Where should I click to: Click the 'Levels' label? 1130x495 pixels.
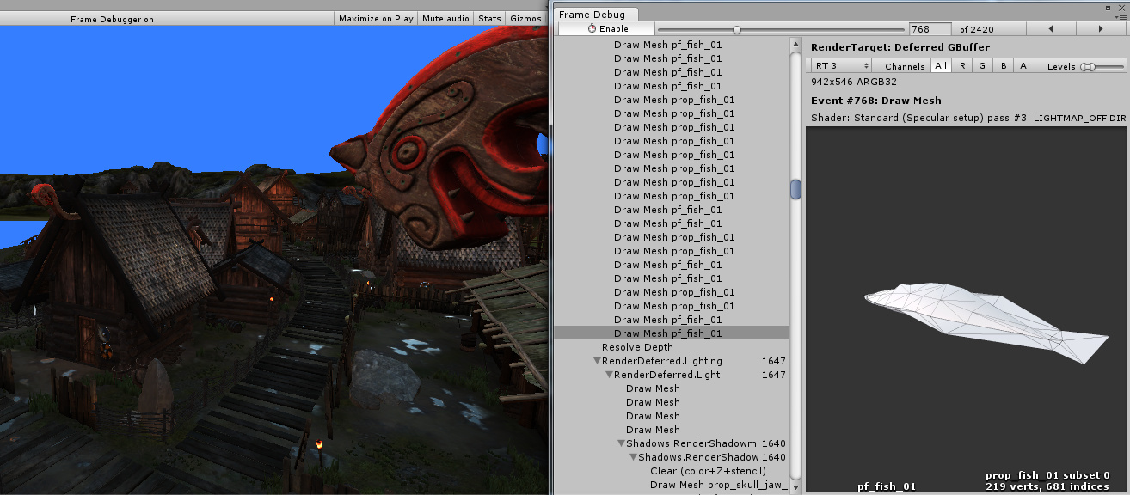click(x=1061, y=66)
